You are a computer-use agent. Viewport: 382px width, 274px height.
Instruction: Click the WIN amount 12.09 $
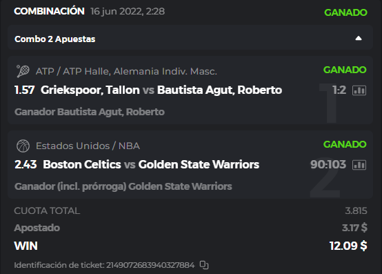(348, 246)
